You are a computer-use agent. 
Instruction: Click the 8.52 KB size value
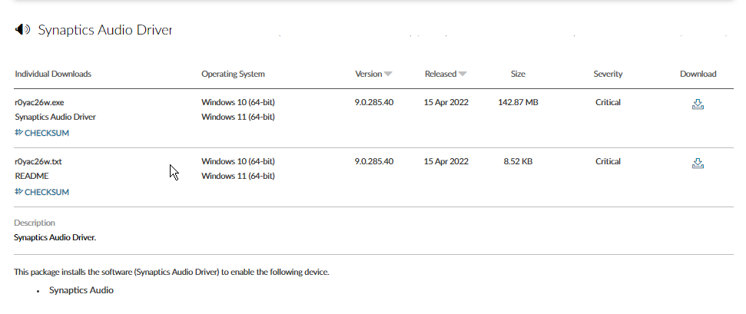[518, 161]
